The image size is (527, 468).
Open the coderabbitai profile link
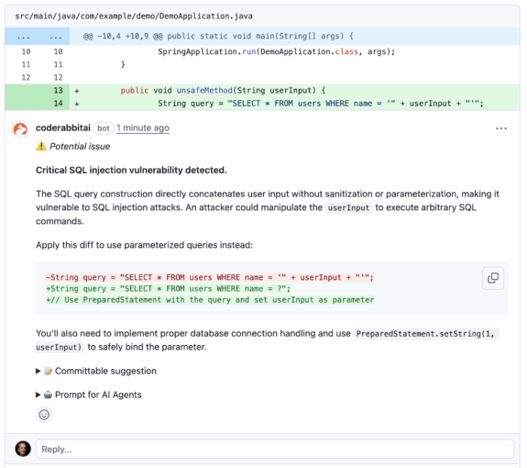[x=63, y=128]
